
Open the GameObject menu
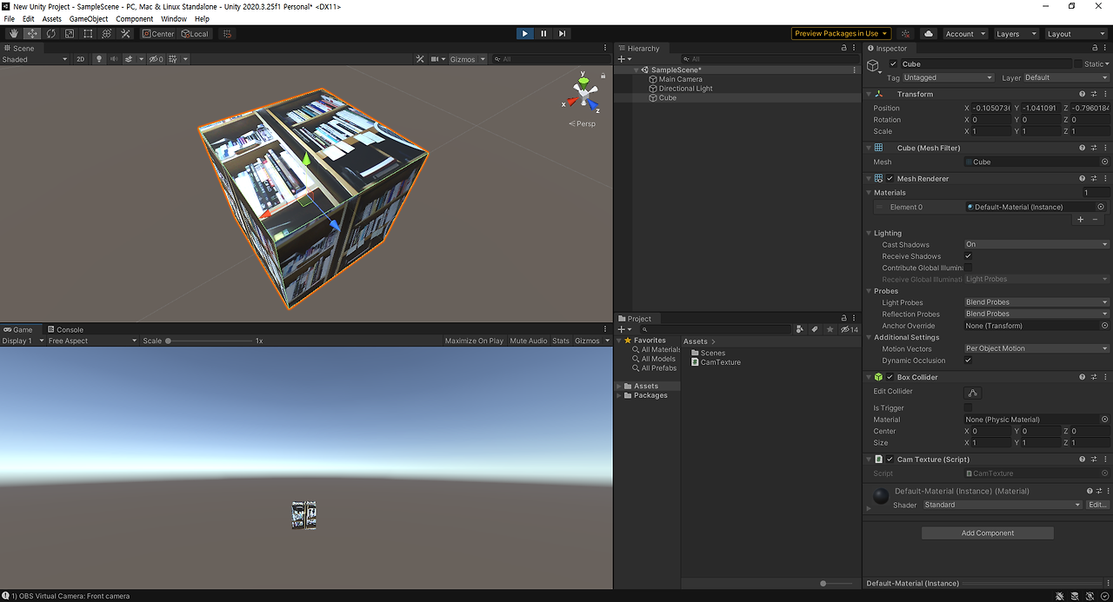pos(88,18)
